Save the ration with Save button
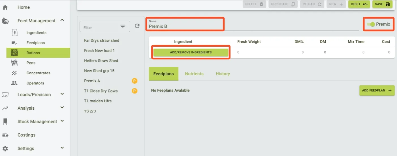This screenshot has width=397, height=156. (x=382, y=4)
